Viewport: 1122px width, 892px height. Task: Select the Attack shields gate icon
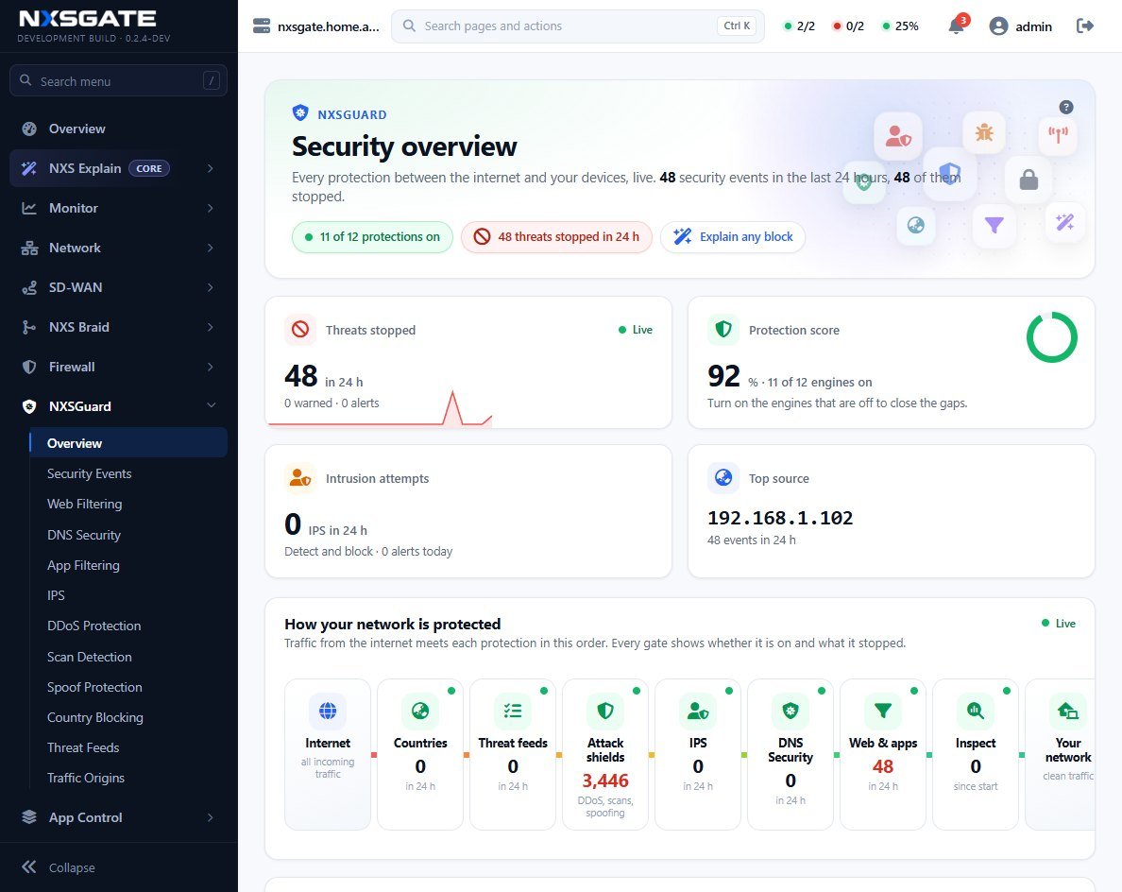click(x=605, y=711)
